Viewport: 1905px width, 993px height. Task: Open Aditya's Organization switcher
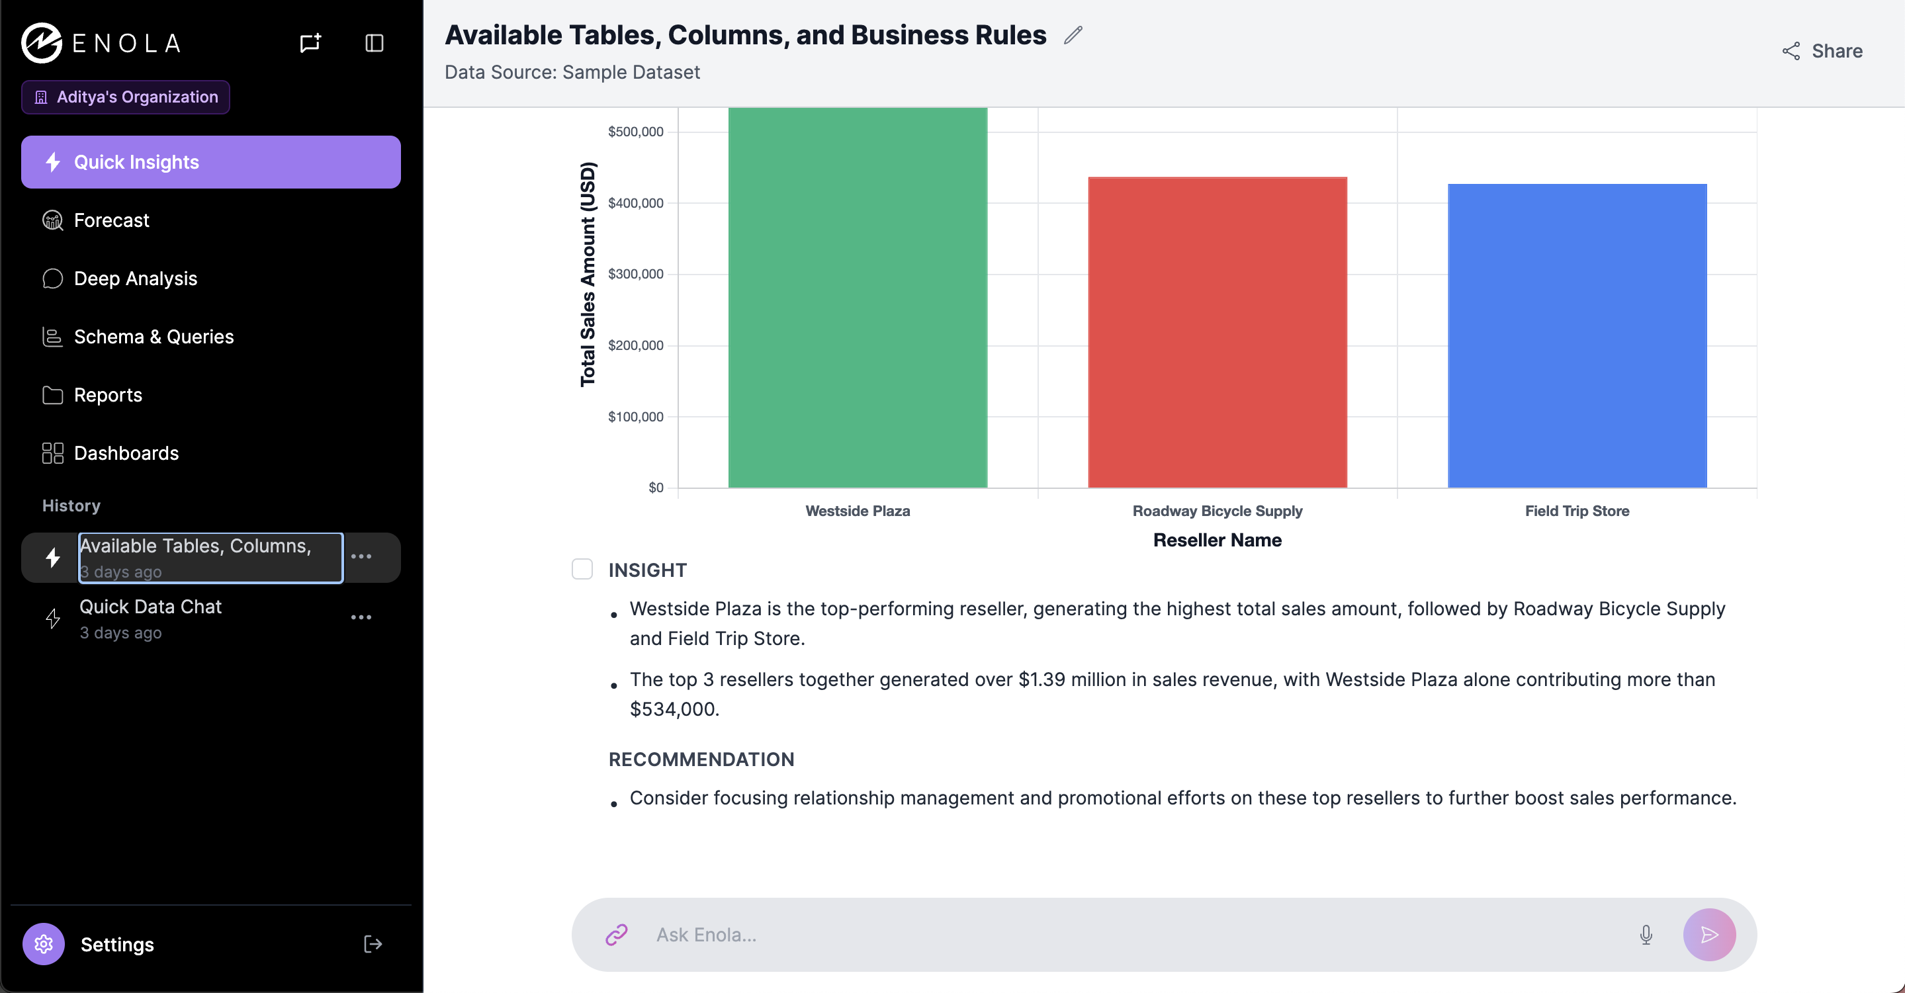pos(126,97)
